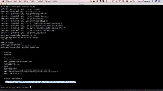Click the clock showing tis 10:01
The height and width of the screenshot is (91, 163).
tap(133, 1)
